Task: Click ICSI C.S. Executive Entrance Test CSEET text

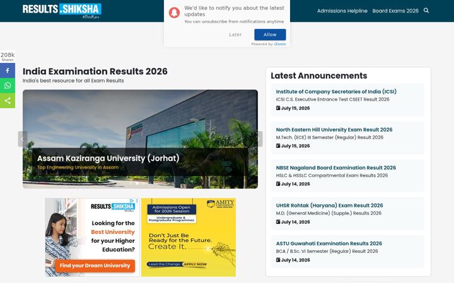Action: tap(333, 99)
